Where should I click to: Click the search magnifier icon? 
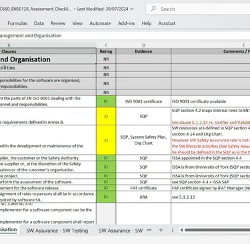(153, 9)
